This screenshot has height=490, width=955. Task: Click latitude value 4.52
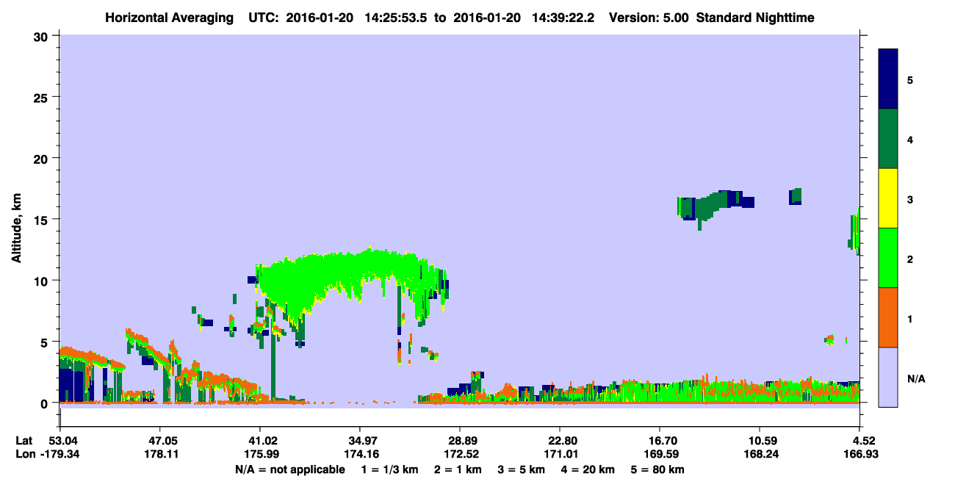863,441
